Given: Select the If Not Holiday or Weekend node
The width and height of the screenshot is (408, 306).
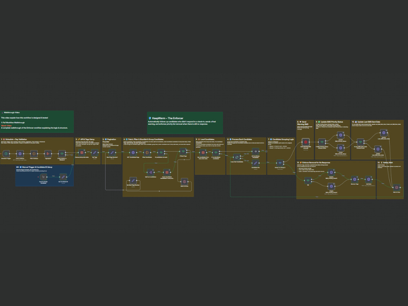Looking at the screenshot, I should 62,154.
